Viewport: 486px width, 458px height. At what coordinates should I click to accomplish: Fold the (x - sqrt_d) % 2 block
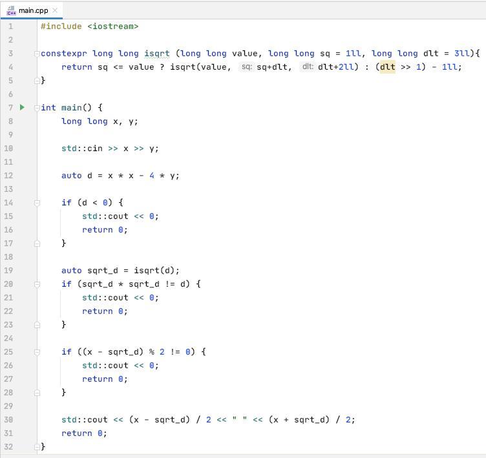tap(37, 351)
